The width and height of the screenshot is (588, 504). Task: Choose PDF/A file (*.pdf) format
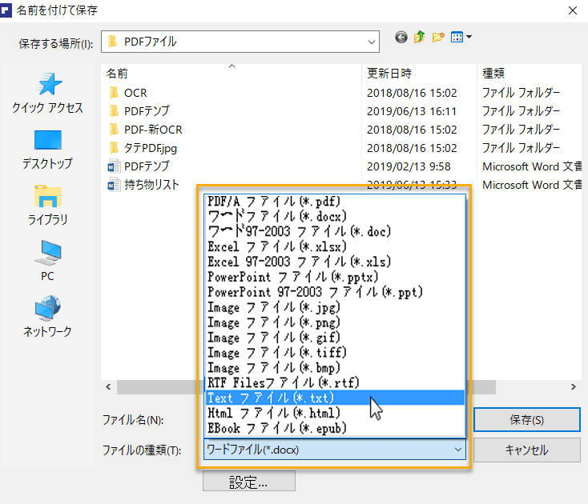[335, 202]
